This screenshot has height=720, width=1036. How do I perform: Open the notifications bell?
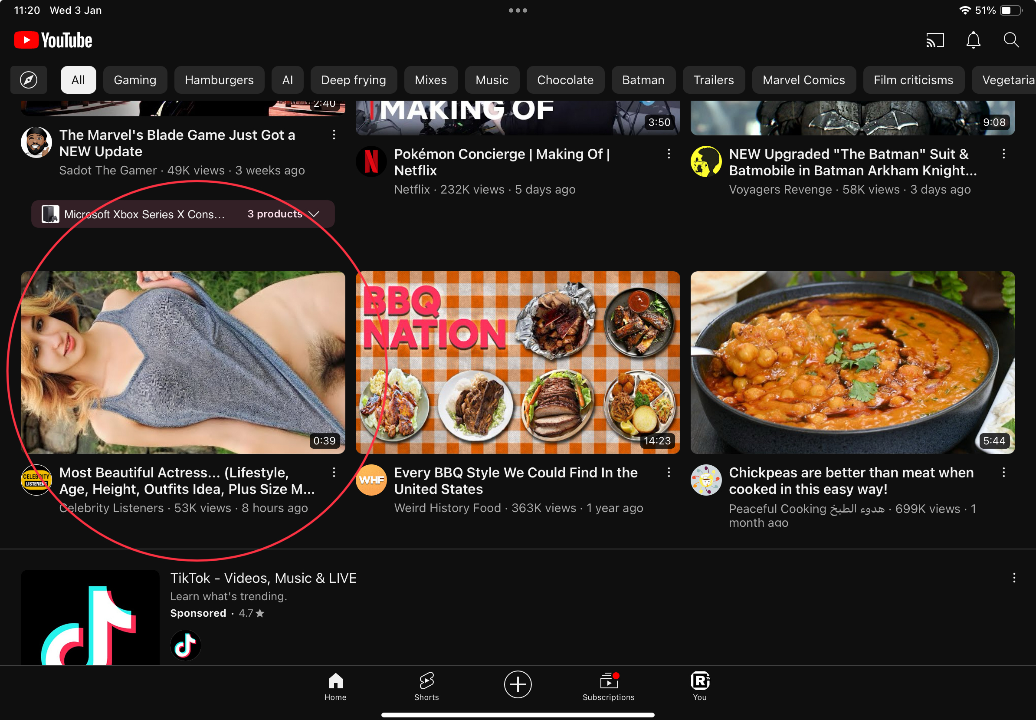(x=974, y=41)
